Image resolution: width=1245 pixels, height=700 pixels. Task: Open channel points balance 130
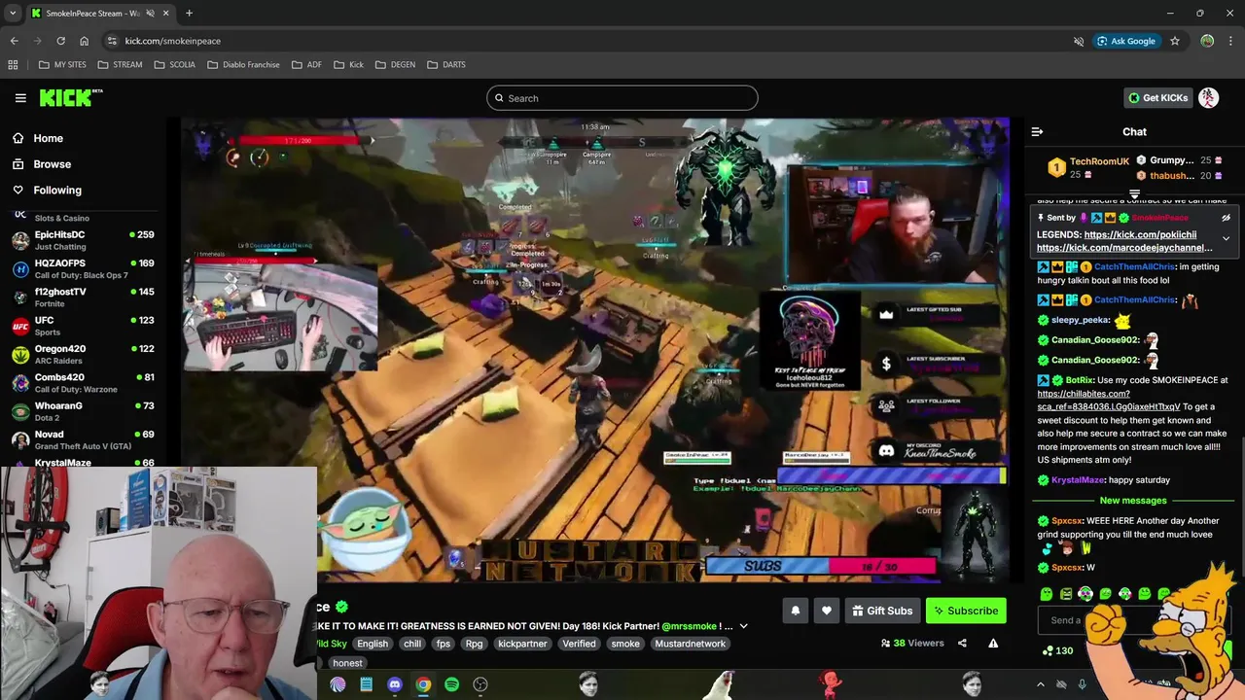coord(1057,650)
